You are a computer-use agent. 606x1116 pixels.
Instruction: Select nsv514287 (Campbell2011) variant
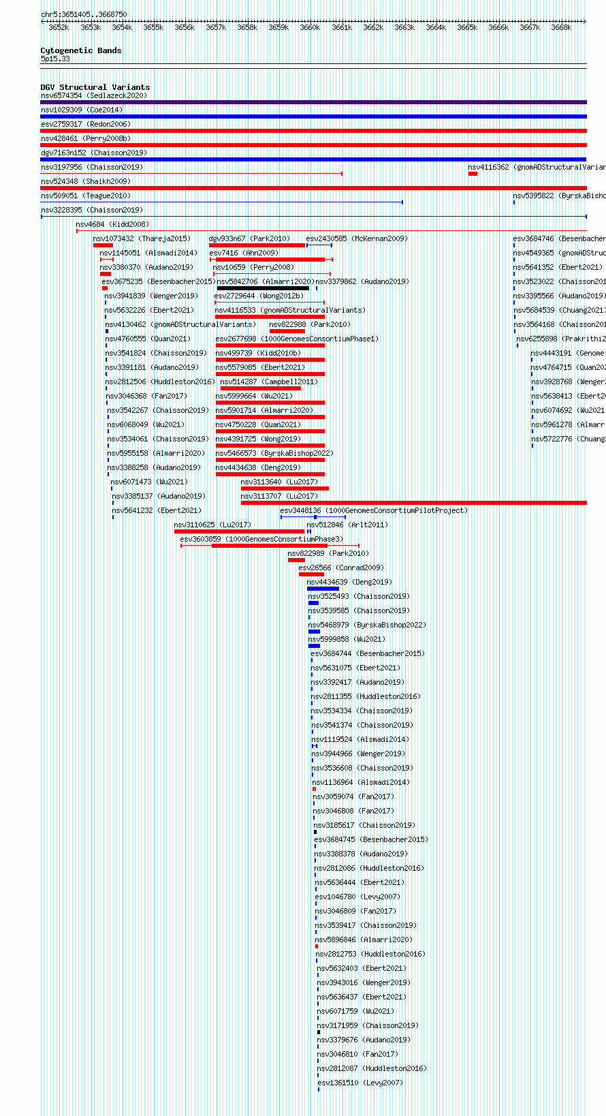click(268, 382)
